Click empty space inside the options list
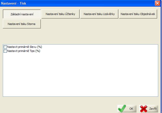This screenshot has width=162, height=113. pyautogui.click(x=82, y=76)
